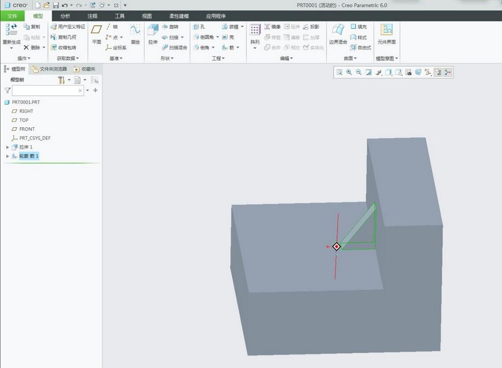This screenshot has width=502, height=368.
Task: Customize quick access toolbar dropdown arrow
Action: point(125,5)
